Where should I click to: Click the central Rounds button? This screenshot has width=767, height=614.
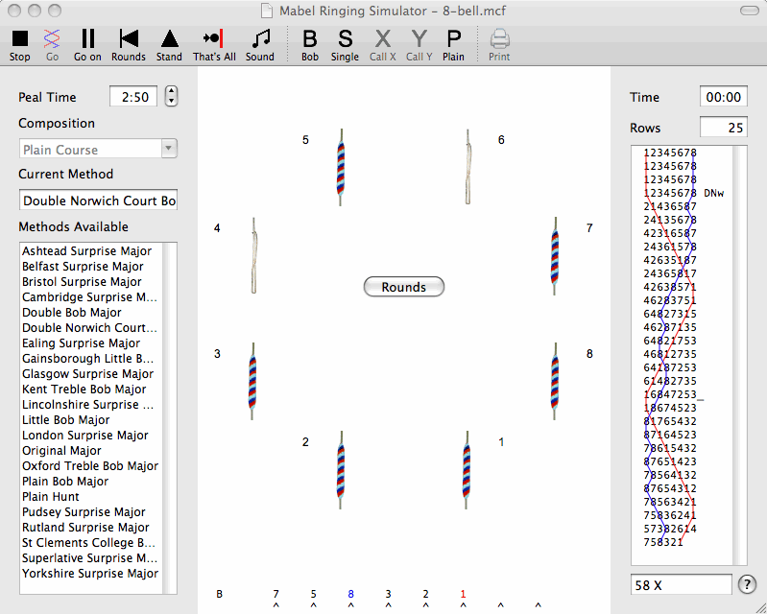(403, 287)
